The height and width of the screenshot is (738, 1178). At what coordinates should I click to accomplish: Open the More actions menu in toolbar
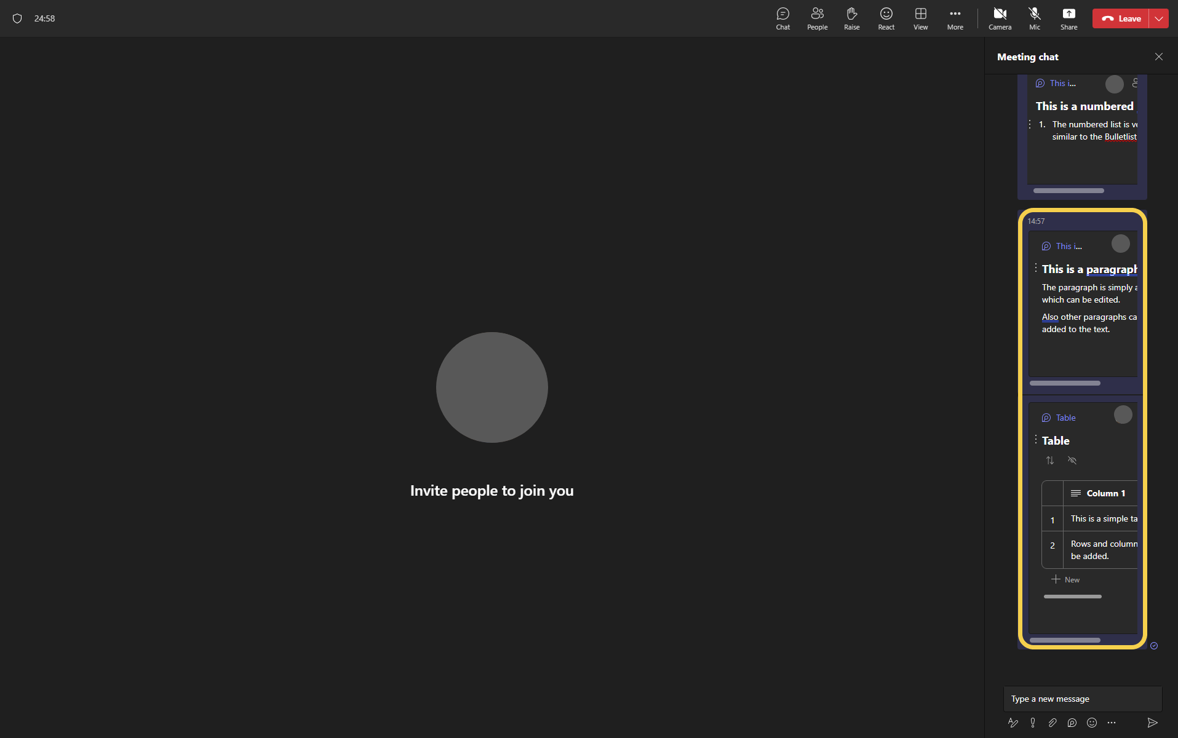click(955, 18)
